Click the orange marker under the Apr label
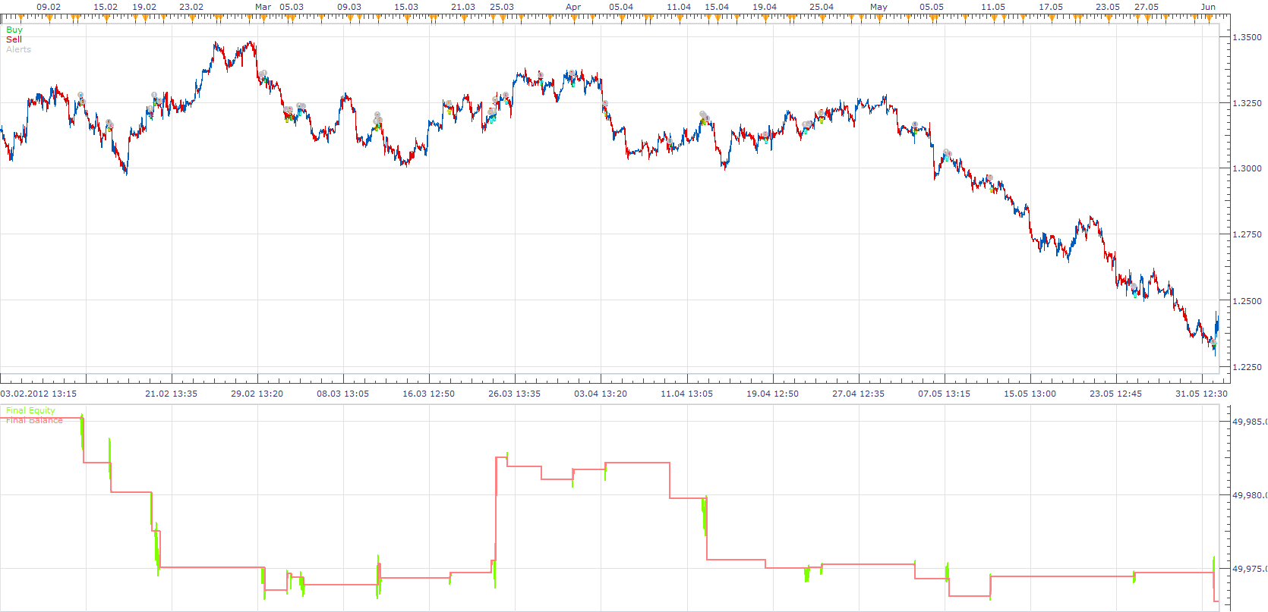This screenshot has width=1268, height=612. tap(574, 17)
